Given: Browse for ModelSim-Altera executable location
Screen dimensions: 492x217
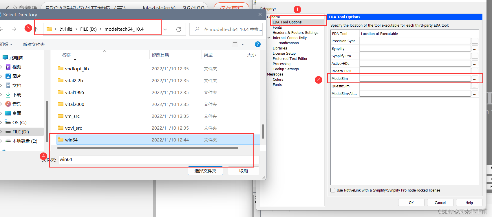Looking at the screenshot, I should (475, 94).
